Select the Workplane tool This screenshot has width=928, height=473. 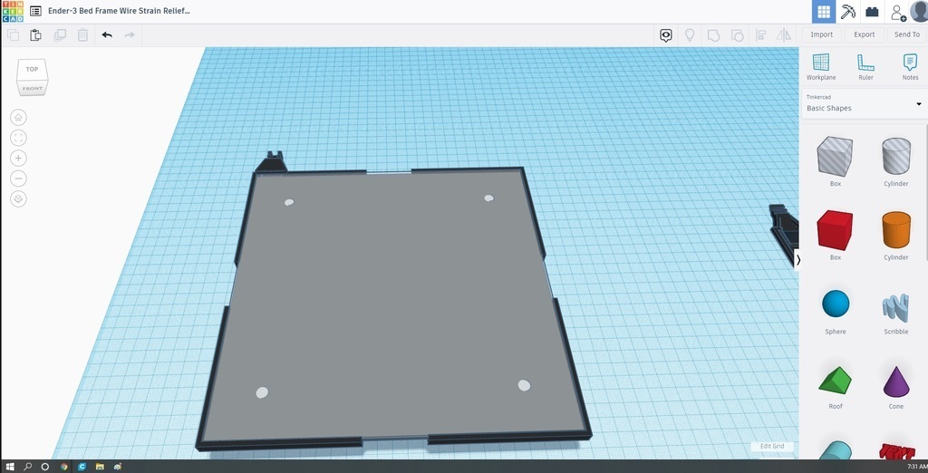click(821, 67)
